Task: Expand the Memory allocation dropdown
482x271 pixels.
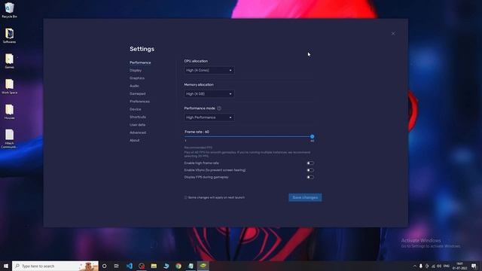Action: (x=209, y=93)
